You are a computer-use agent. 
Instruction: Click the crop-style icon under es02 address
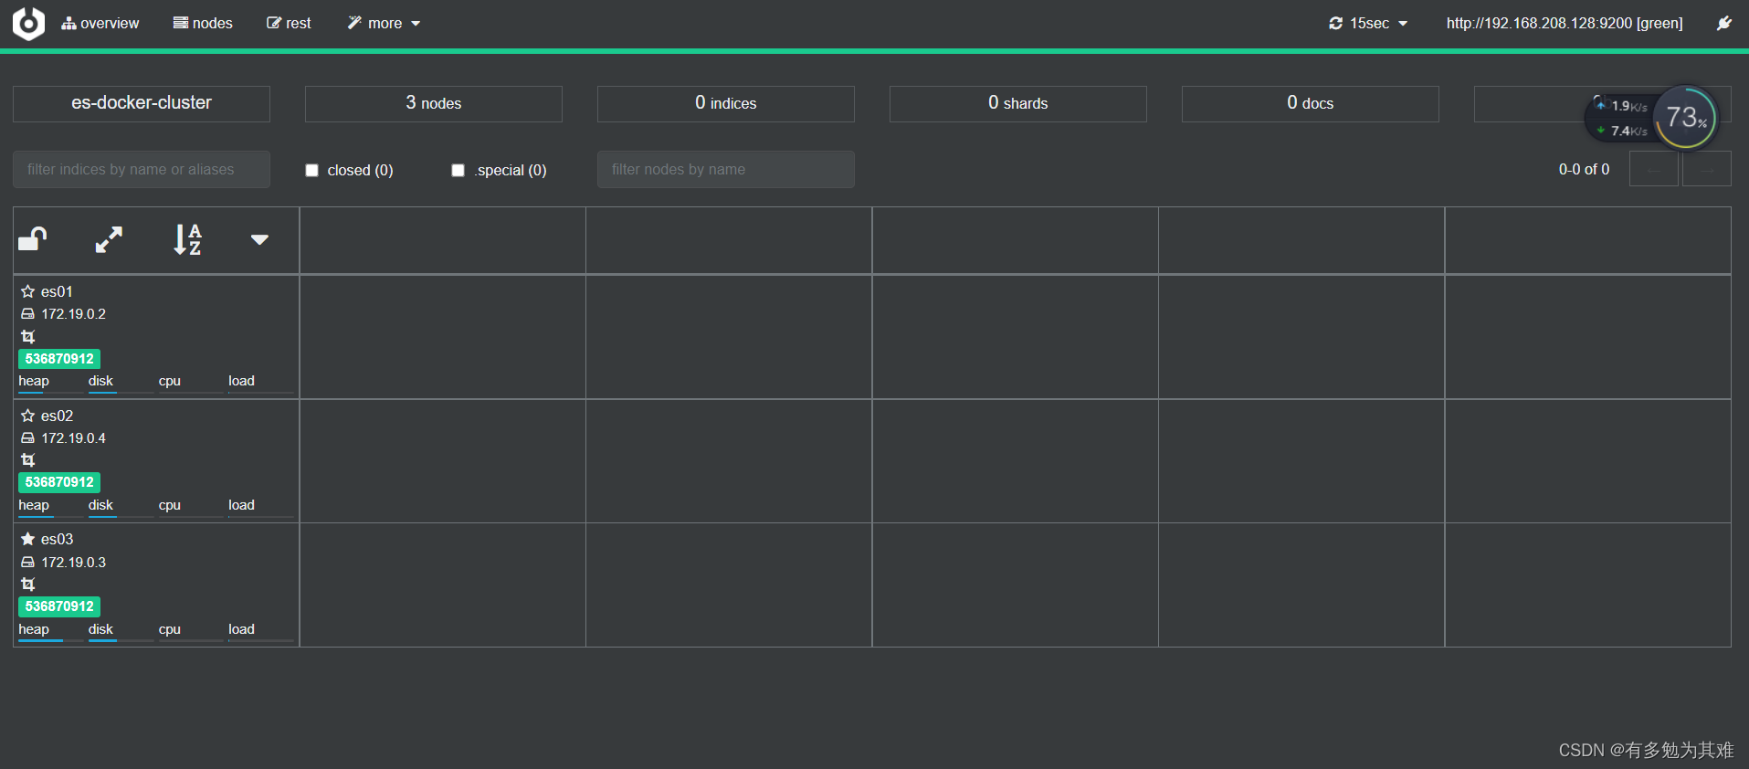pos(28,460)
